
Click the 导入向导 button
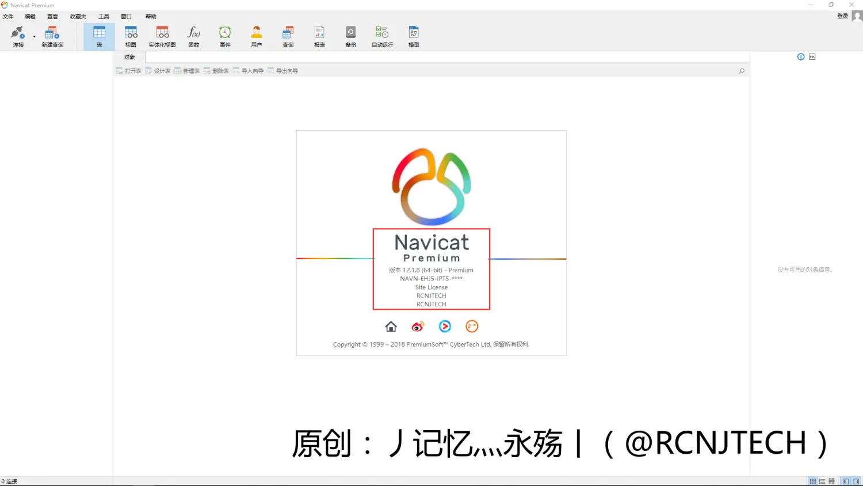[x=248, y=71]
